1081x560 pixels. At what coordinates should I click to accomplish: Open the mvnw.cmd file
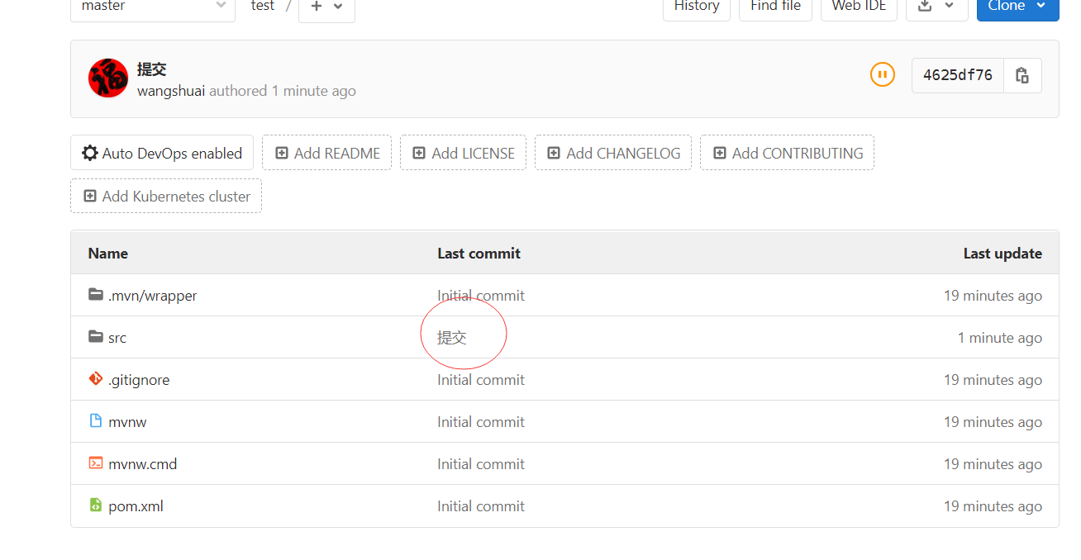click(x=142, y=463)
